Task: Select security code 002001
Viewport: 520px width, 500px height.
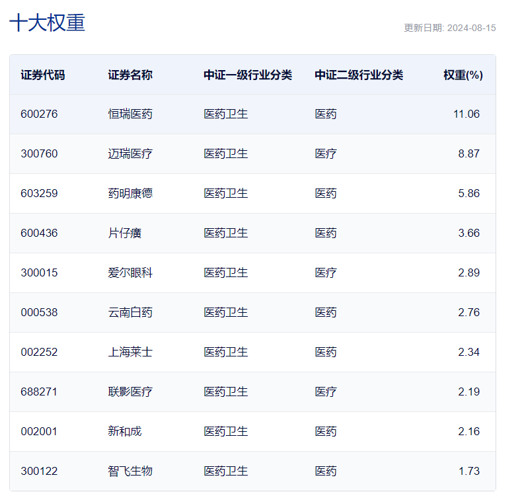Action: click(39, 431)
